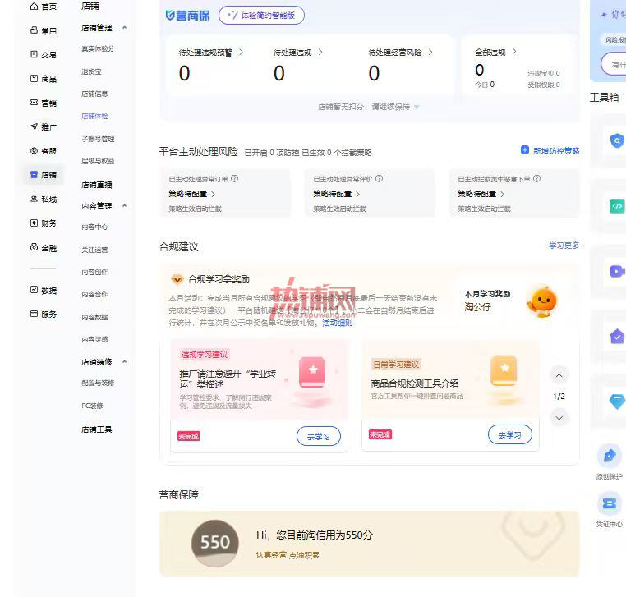626x597 pixels.
Task: Click the blue diamond toolbox icon
Action: coord(617,401)
